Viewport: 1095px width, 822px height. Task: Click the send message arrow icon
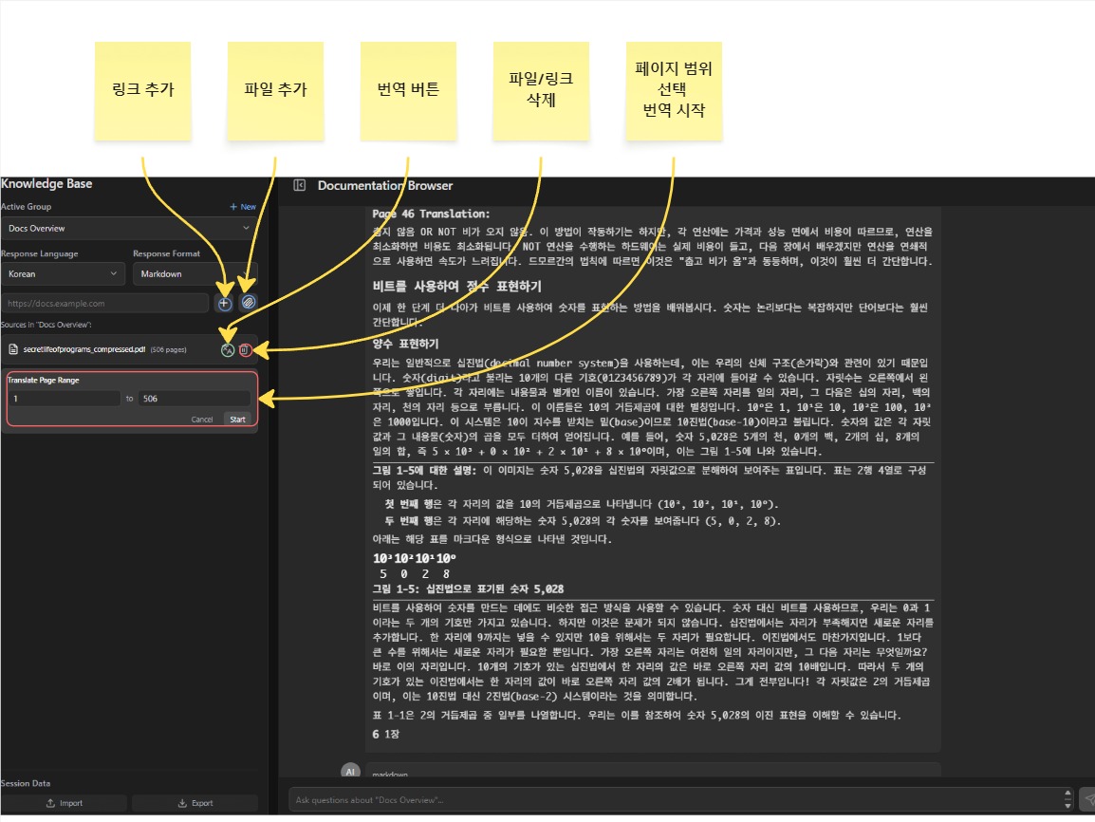1088,799
